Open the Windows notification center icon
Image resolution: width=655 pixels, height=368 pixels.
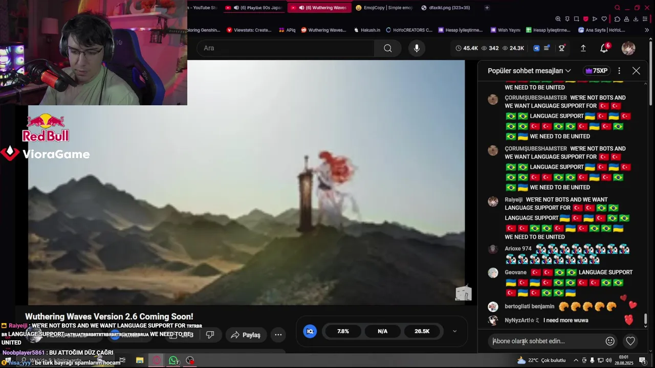tap(642, 360)
